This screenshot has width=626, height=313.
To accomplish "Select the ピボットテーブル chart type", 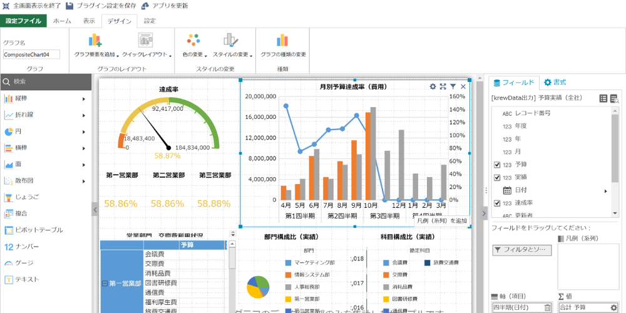I will (x=38, y=230).
